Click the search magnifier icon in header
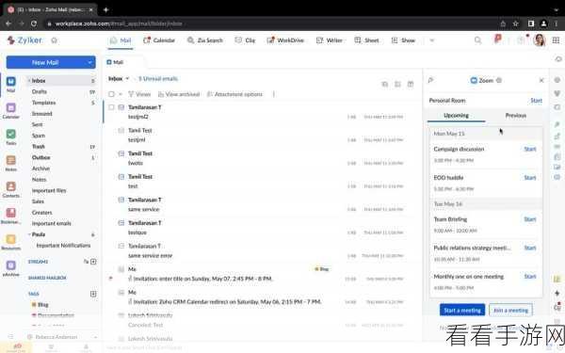 click(477, 40)
